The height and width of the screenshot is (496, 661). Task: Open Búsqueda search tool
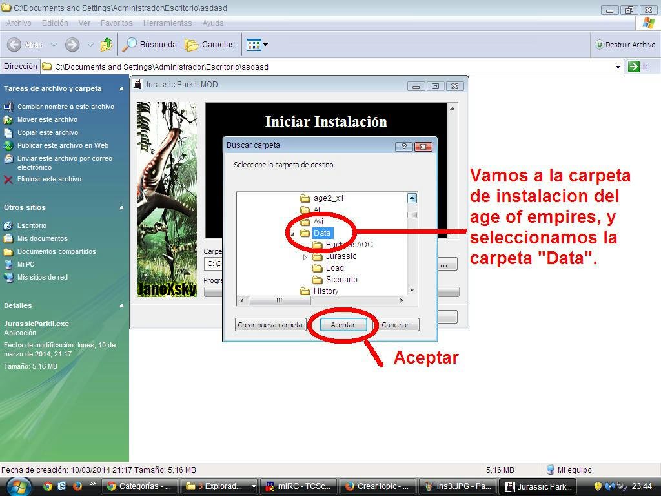point(150,45)
